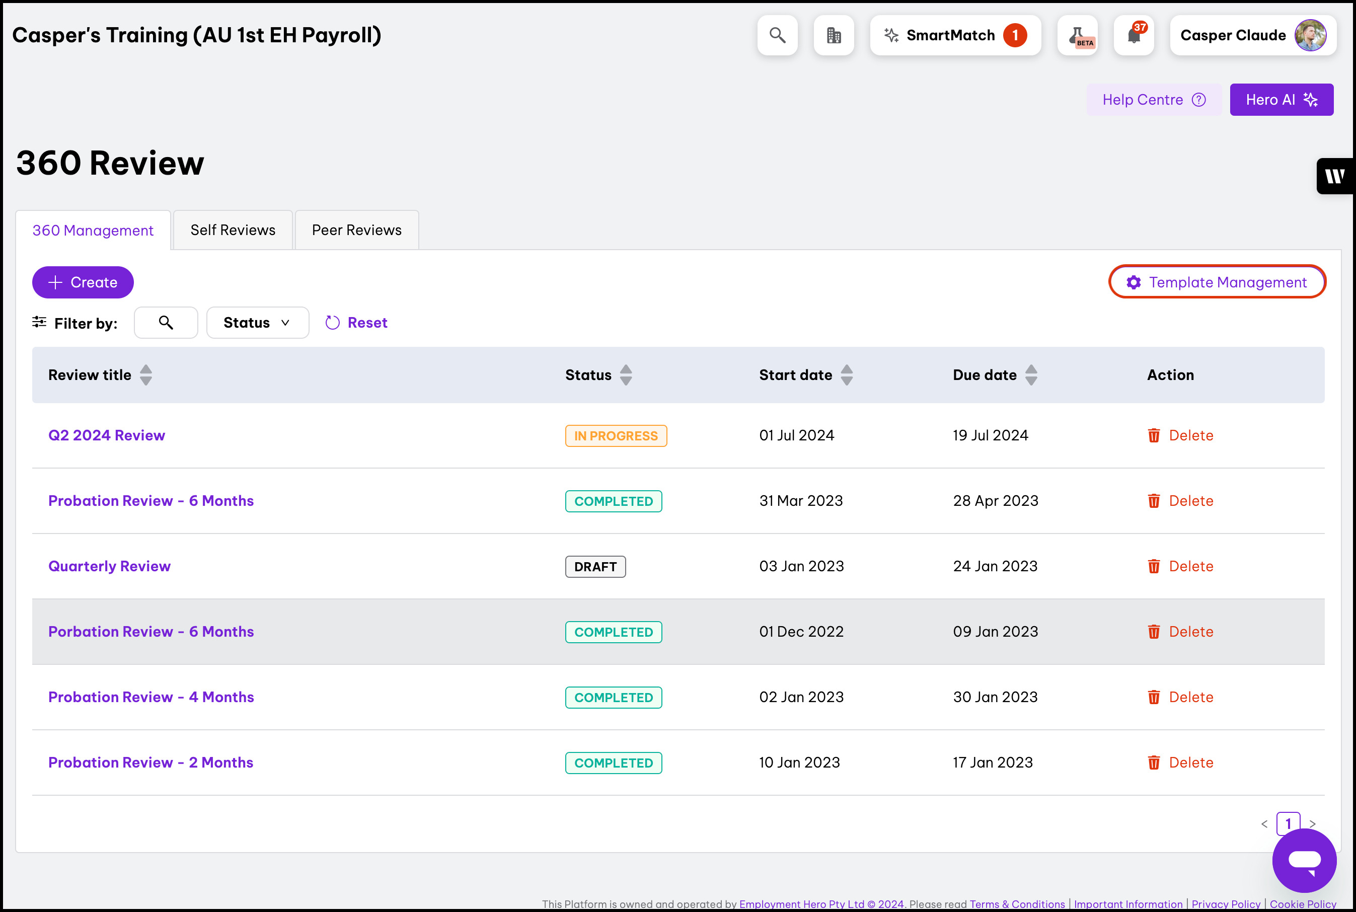Click the Create button

point(83,283)
